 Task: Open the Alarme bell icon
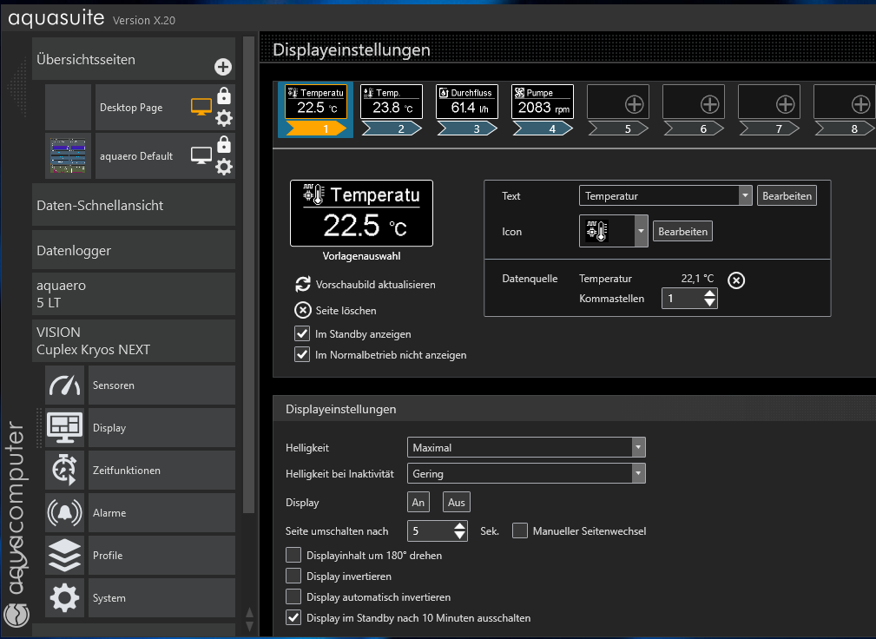65,513
